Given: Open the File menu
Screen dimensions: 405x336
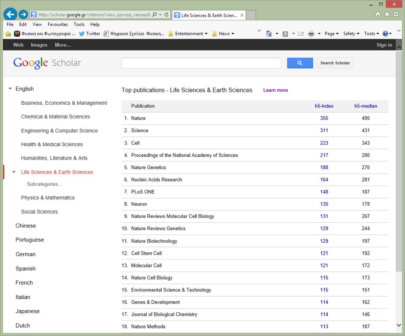Looking at the screenshot, I should [10, 24].
